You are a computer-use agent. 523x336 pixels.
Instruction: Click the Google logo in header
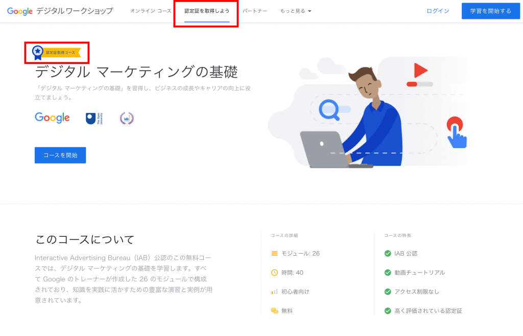(x=20, y=11)
